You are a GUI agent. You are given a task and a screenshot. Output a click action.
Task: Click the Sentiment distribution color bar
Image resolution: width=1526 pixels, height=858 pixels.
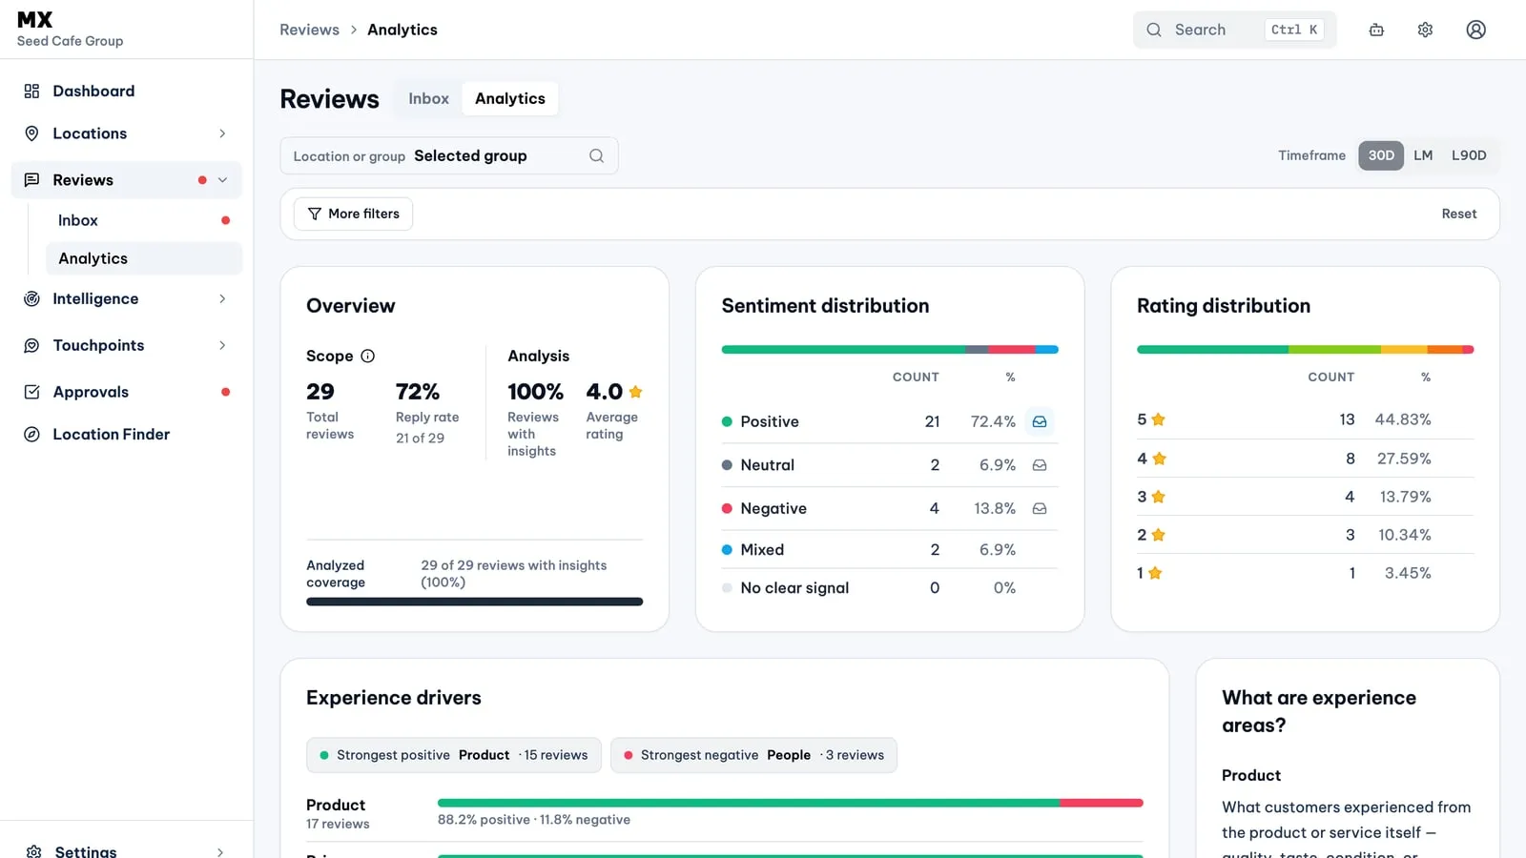click(x=890, y=350)
